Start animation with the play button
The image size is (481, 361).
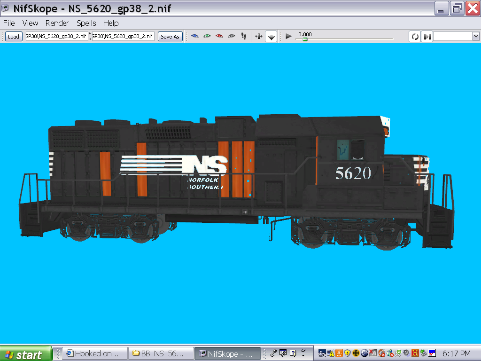click(288, 36)
